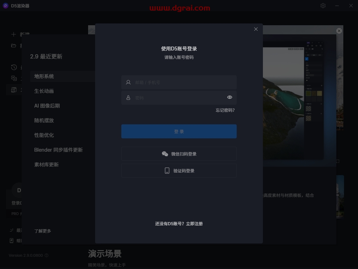This screenshot has height=269, width=358.
Task: Click Version 2.9.0.0800 text
Action: point(26,255)
